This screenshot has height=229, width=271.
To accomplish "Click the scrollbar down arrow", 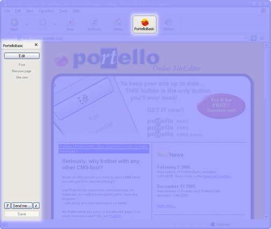I will pyautogui.click(x=266, y=217).
